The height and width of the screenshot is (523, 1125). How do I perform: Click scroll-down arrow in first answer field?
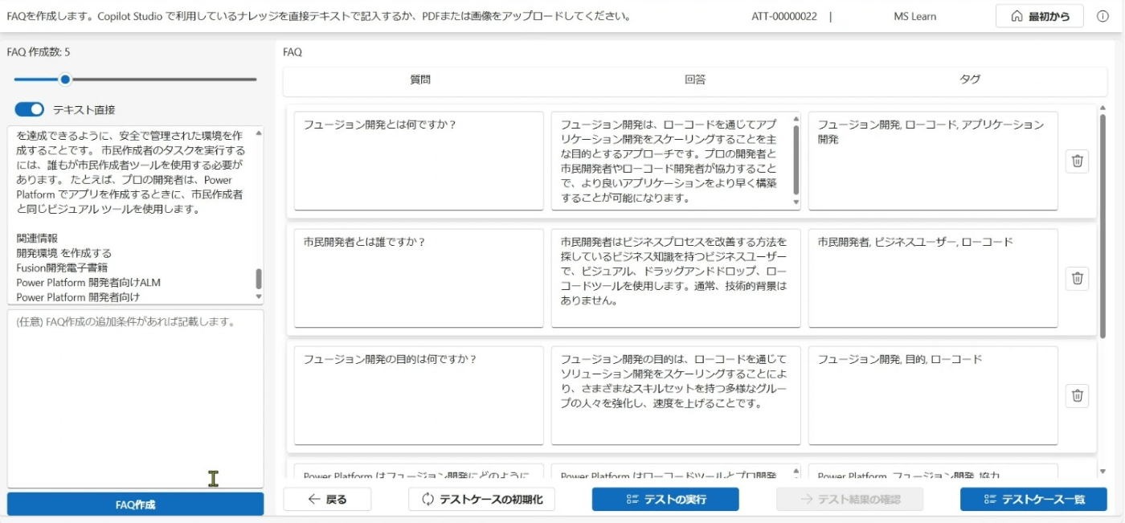pyautogui.click(x=796, y=202)
